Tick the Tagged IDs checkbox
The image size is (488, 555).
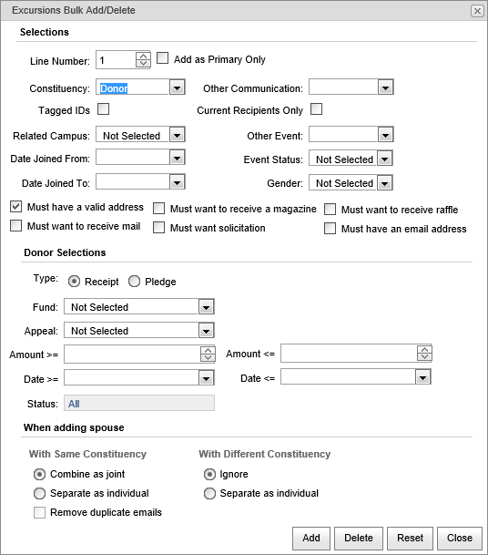[103, 109]
